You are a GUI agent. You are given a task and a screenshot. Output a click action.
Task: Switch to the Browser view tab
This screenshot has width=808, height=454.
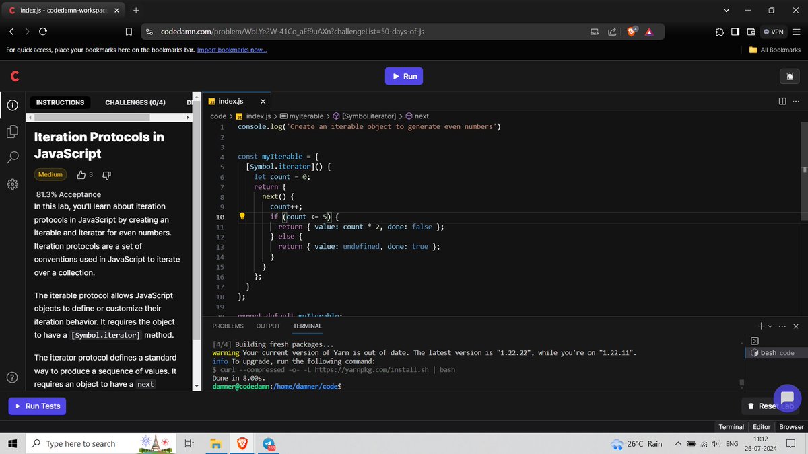pyautogui.click(x=791, y=426)
